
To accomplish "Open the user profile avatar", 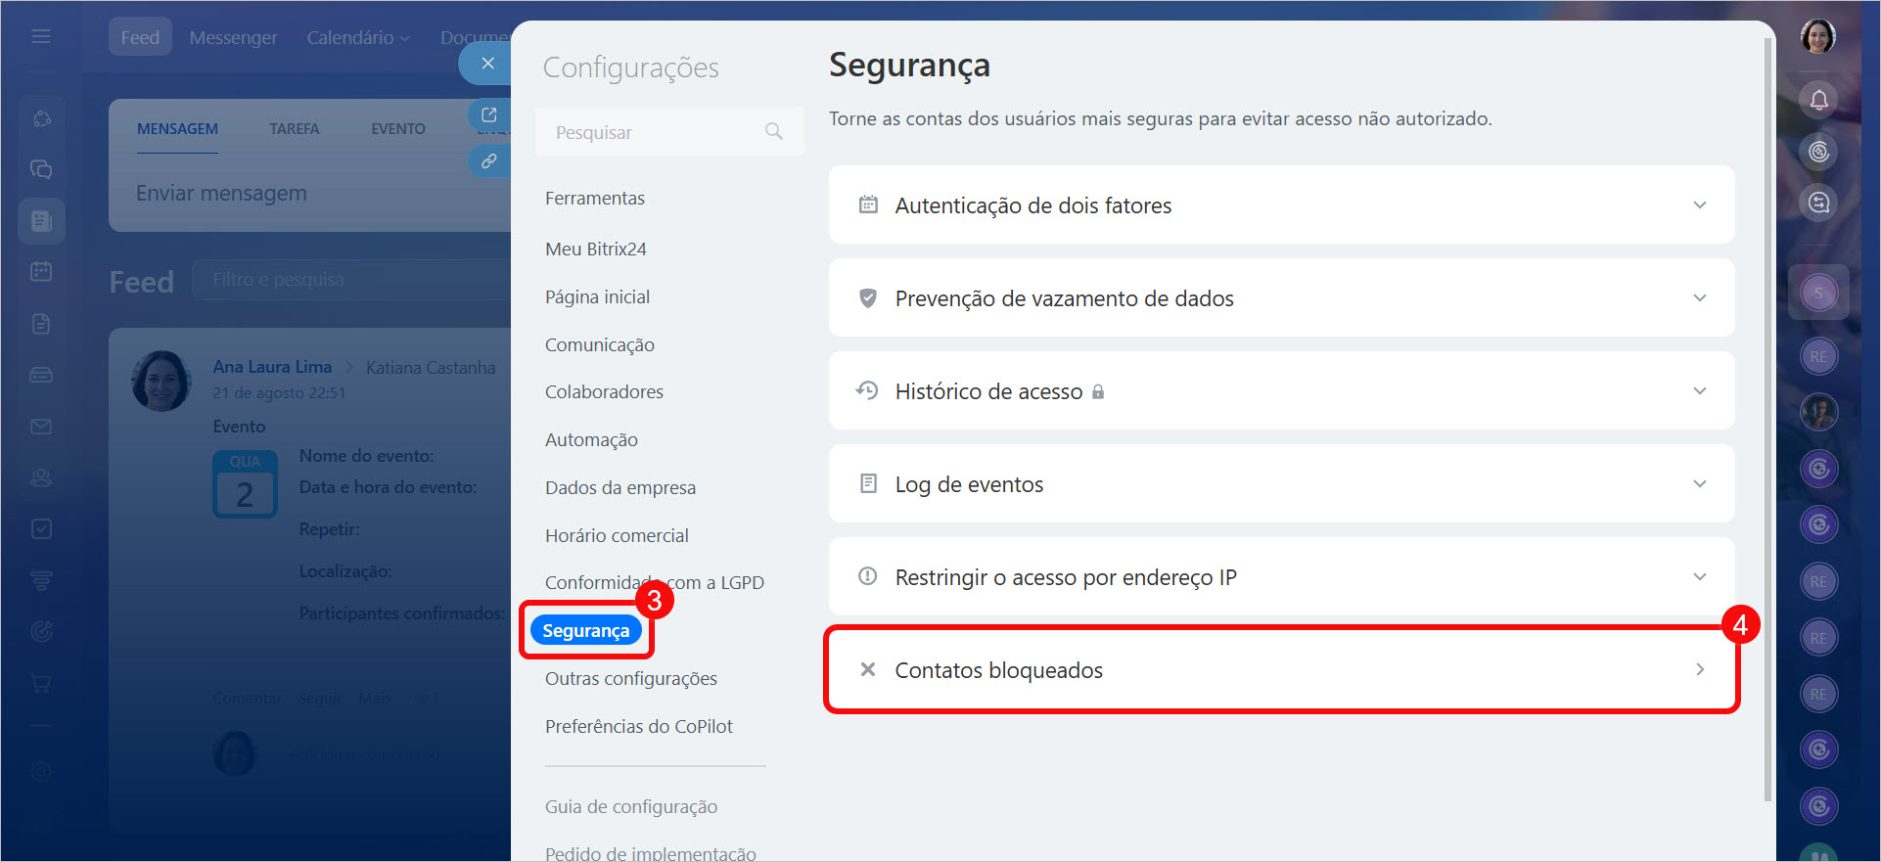I will click(1817, 37).
